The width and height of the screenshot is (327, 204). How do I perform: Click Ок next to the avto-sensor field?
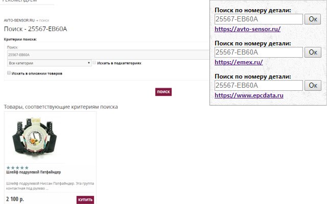313,19
